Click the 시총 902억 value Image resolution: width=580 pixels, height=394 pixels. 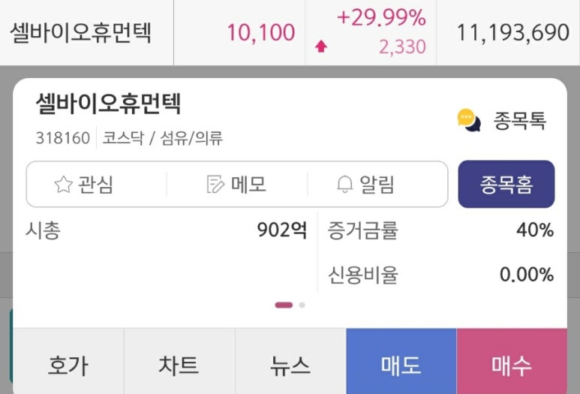282,230
